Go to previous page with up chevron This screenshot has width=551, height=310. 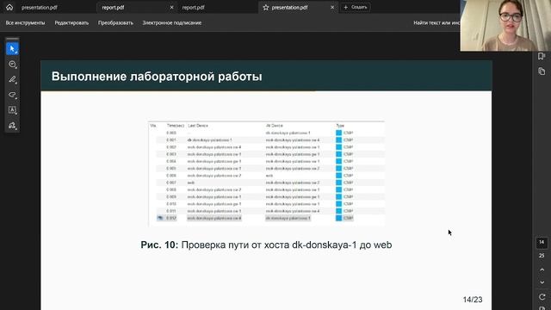pyautogui.click(x=542, y=270)
